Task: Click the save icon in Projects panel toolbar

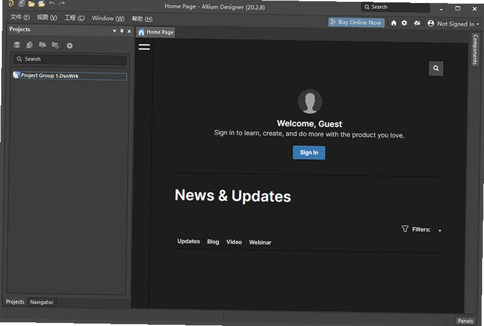Action: 17,45
